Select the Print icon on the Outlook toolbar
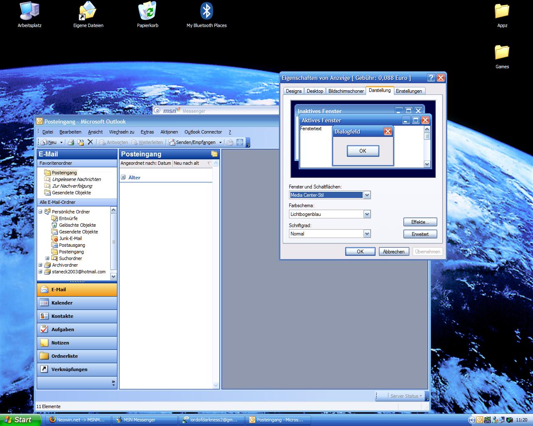This screenshot has width=533, height=426. point(71,142)
